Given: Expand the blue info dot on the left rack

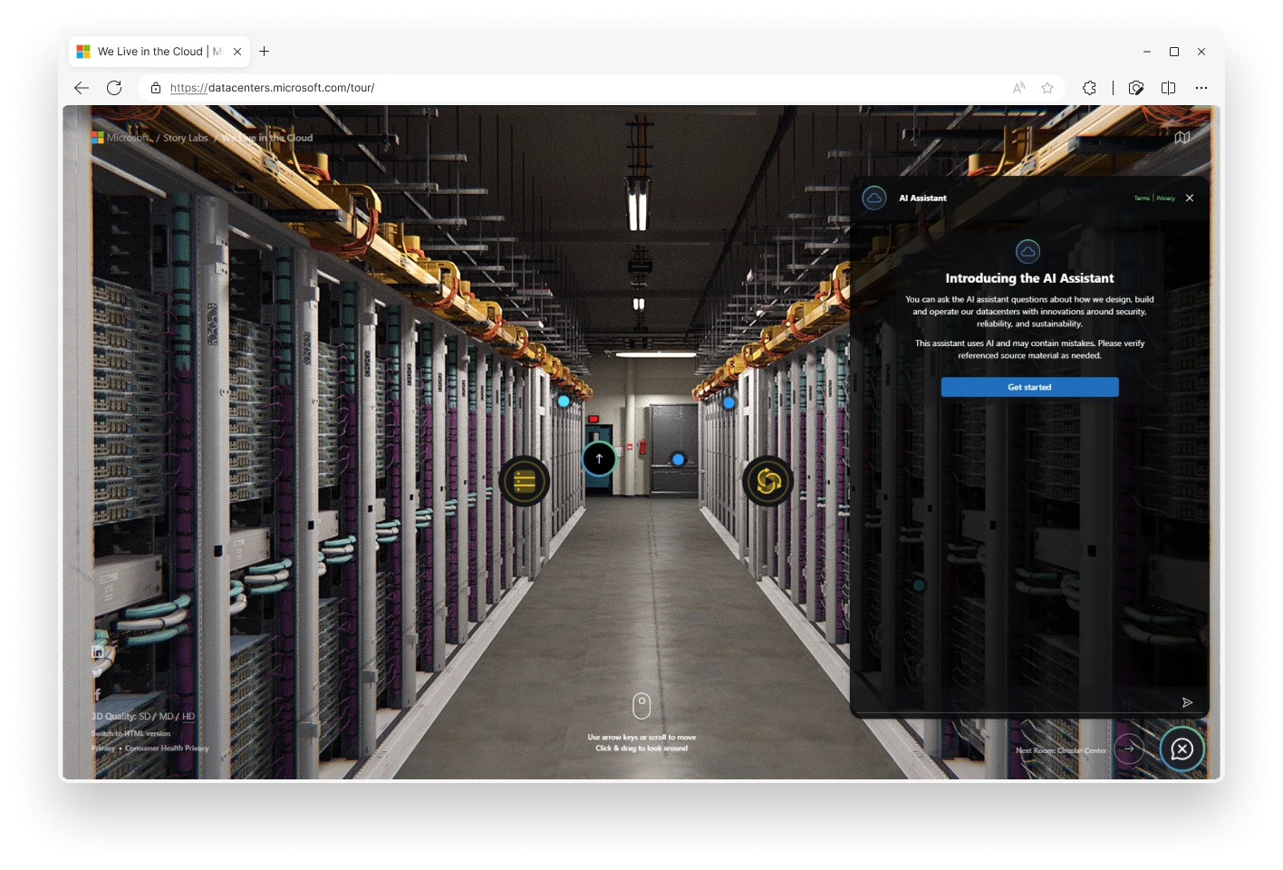Looking at the screenshot, I should [564, 400].
